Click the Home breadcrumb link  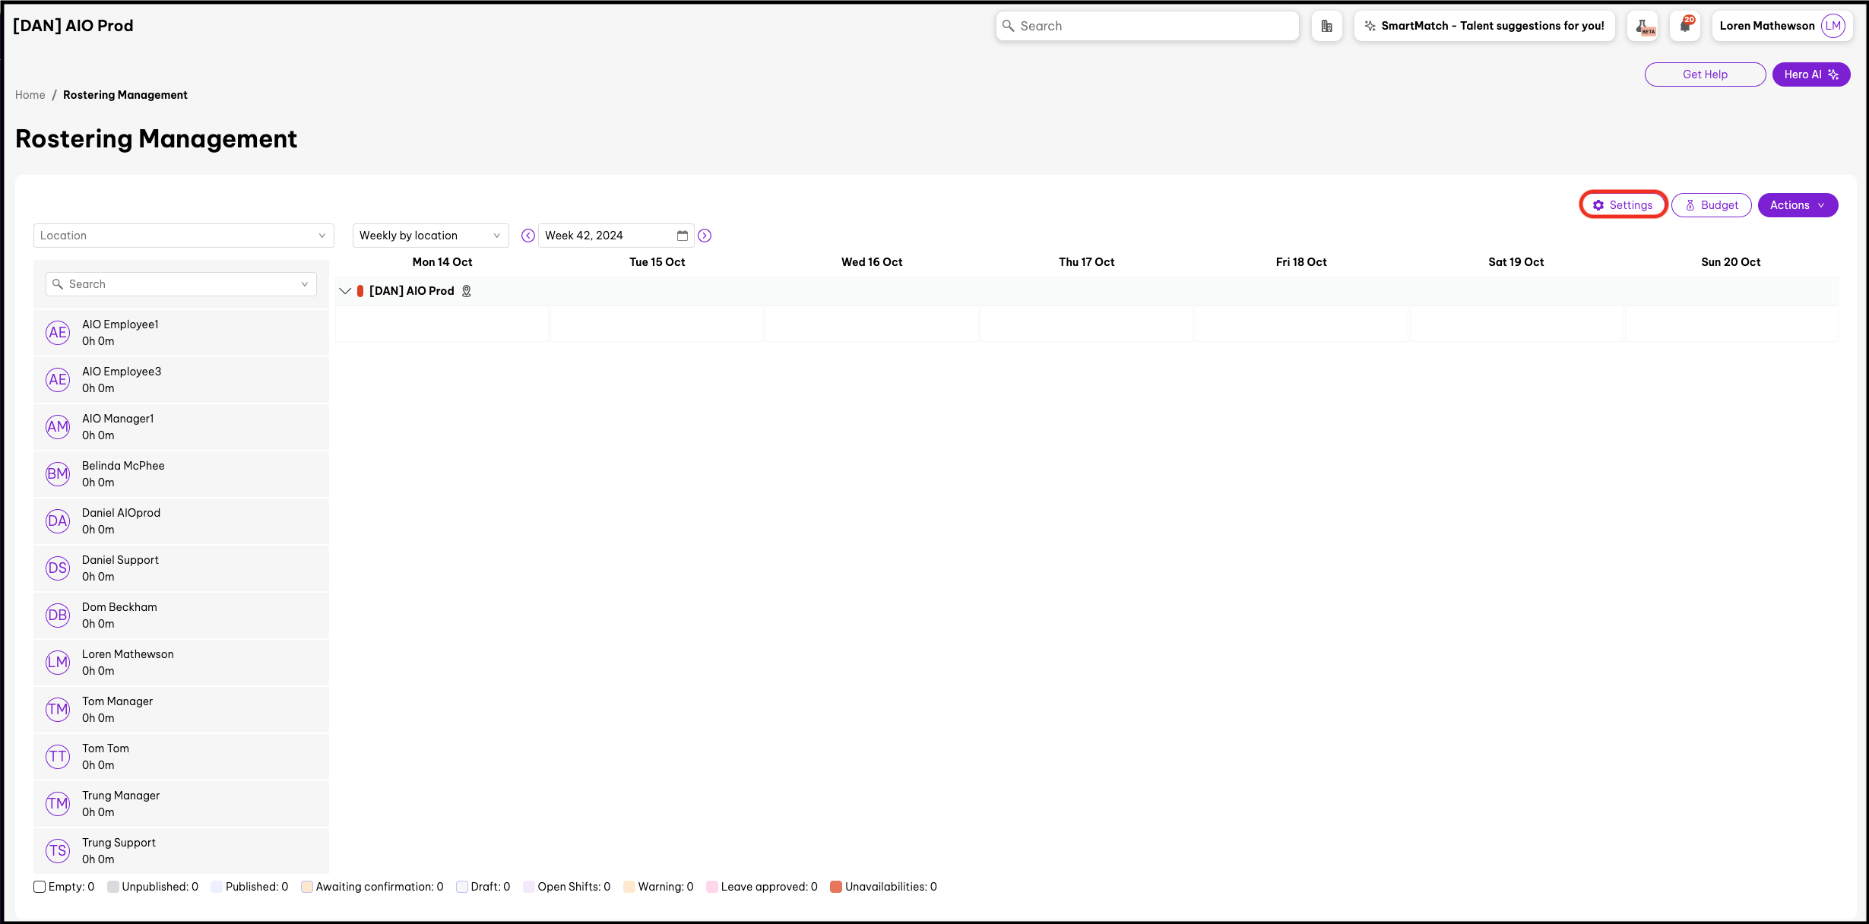(30, 95)
